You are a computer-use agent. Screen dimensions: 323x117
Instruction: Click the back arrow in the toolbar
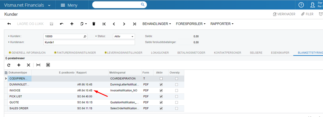(9, 24)
